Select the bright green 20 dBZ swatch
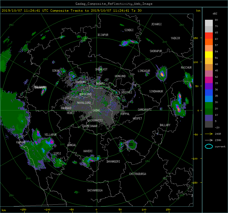The height and width of the screenshot is (213, 228). [209, 105]
